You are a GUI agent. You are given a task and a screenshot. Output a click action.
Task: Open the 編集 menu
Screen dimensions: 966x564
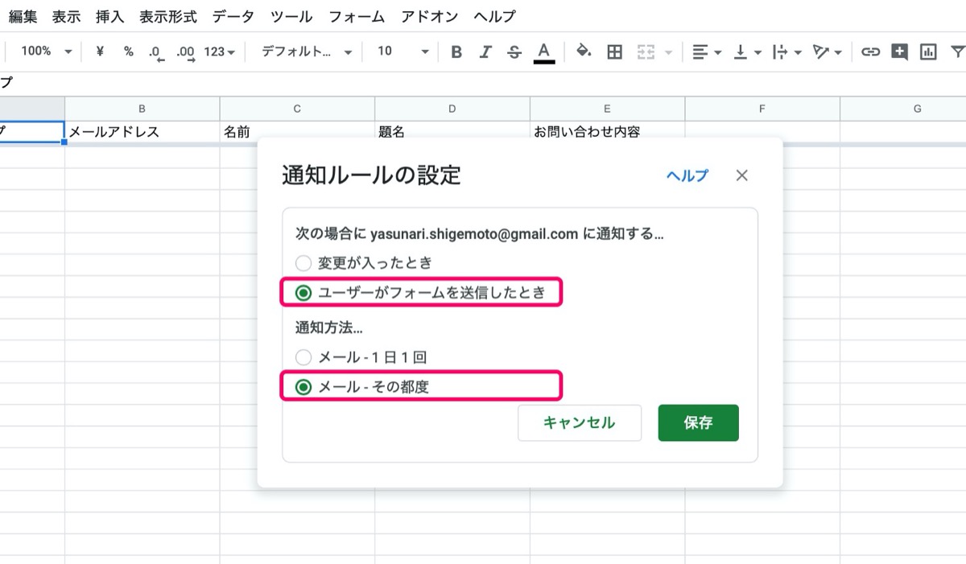(x=23, y=16)
